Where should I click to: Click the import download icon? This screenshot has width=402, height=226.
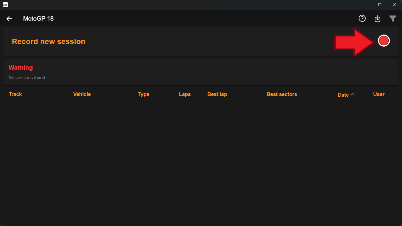377,19
